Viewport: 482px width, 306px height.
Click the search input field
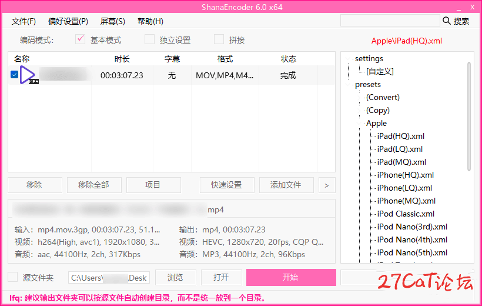click(390, 21)
